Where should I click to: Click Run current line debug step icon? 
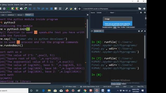tap(34, 9)
